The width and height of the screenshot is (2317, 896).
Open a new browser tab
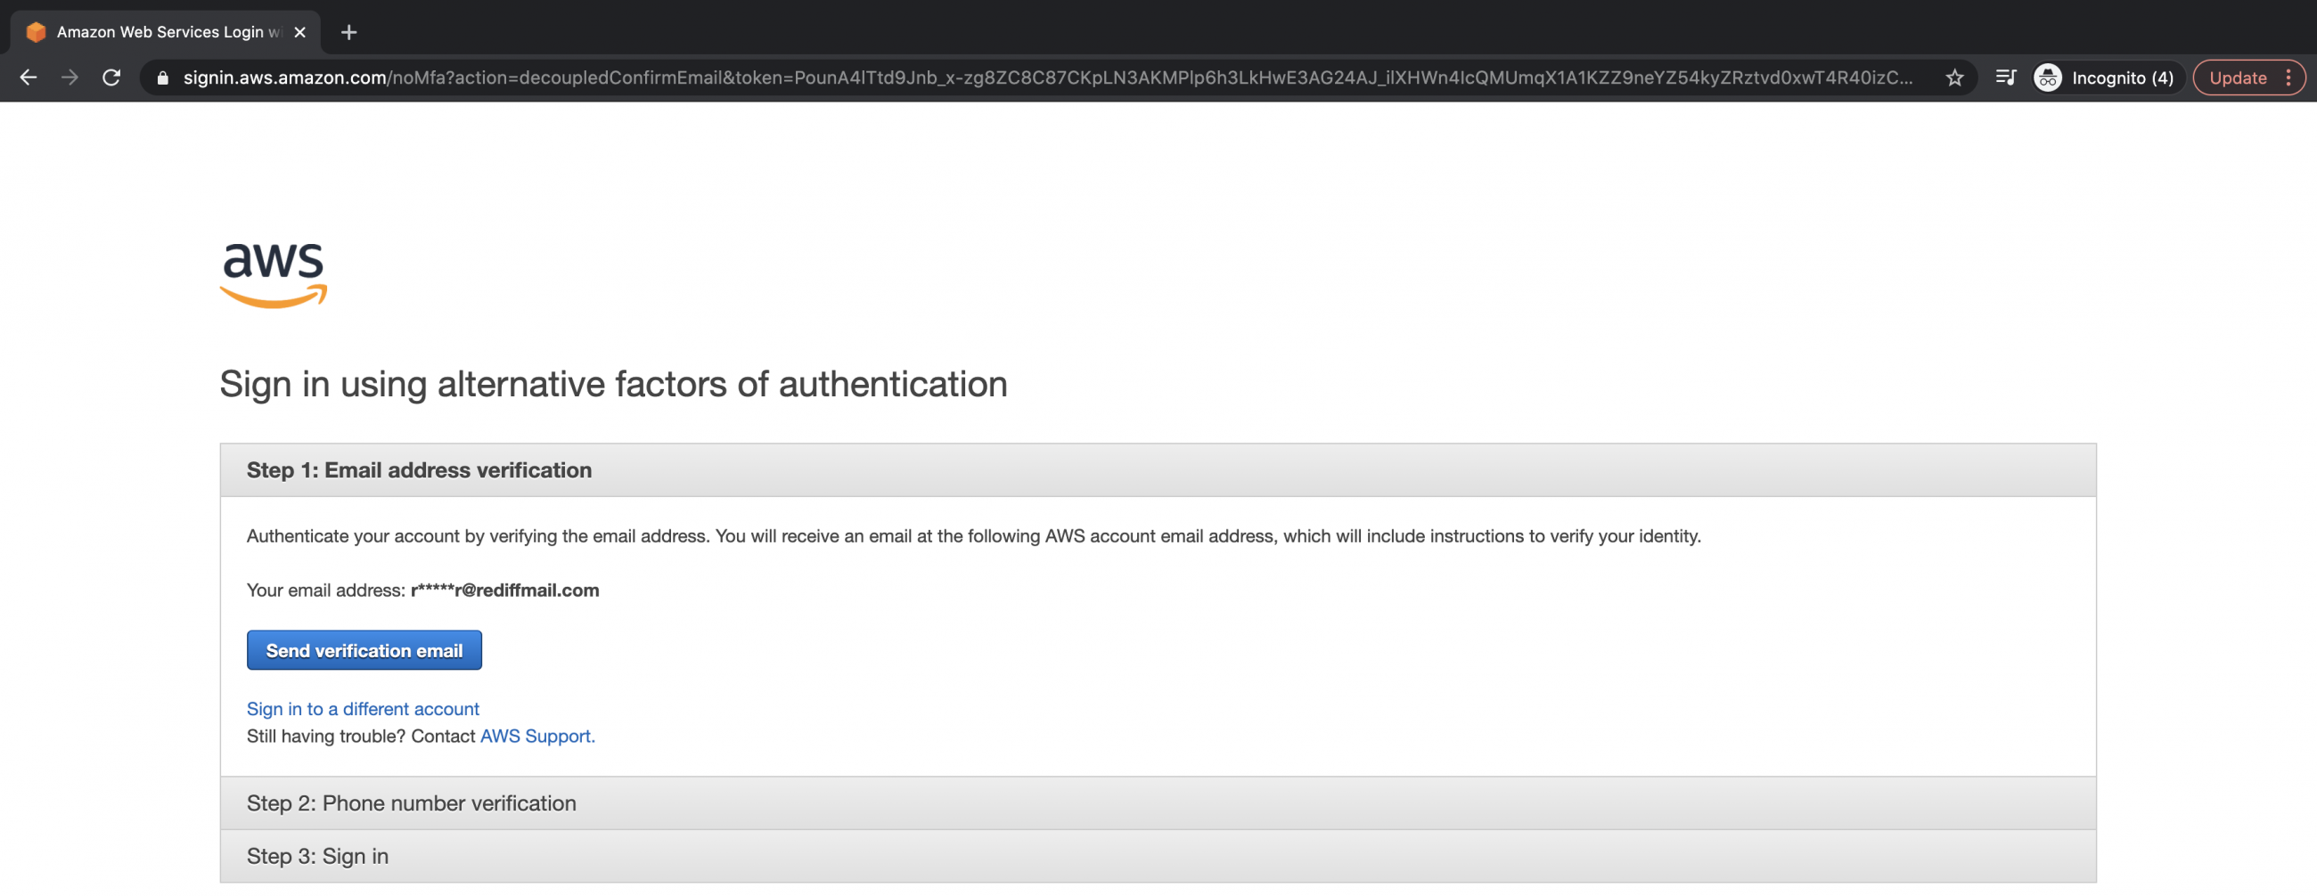(349, 32)
